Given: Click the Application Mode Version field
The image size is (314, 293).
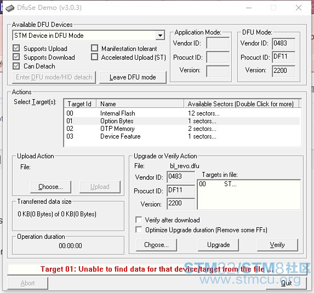Looking at the screenshot, I should (x=218, y=71).
